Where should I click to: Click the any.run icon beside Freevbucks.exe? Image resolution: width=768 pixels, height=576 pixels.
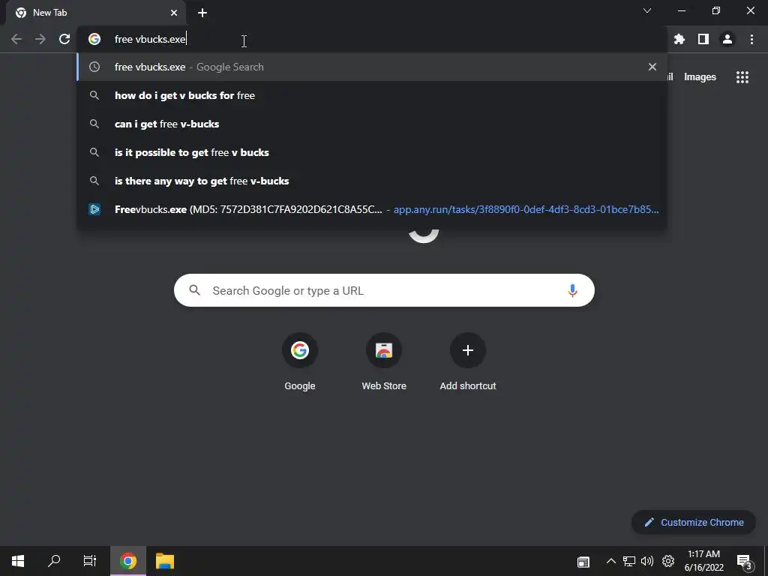pos(94,209)
